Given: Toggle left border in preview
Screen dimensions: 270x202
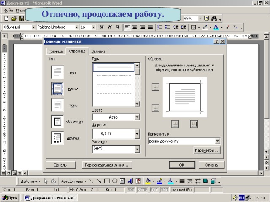Looking at the screenshot, I should (x=175, y=124).
